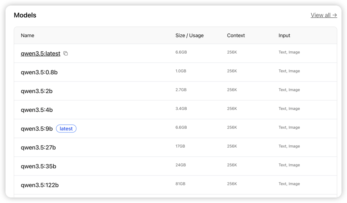Select the 17GB size value
347x203 pixels.
pyautogui.click(x=180, y=146)
